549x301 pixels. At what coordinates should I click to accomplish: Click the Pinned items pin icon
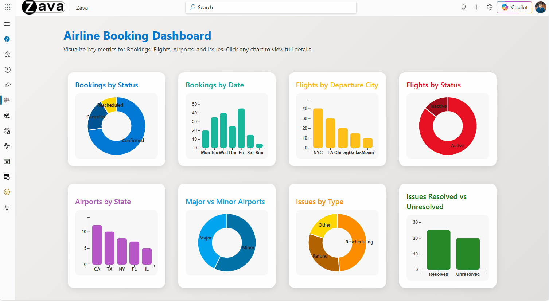pyautogui.click(x=7, y=85)
